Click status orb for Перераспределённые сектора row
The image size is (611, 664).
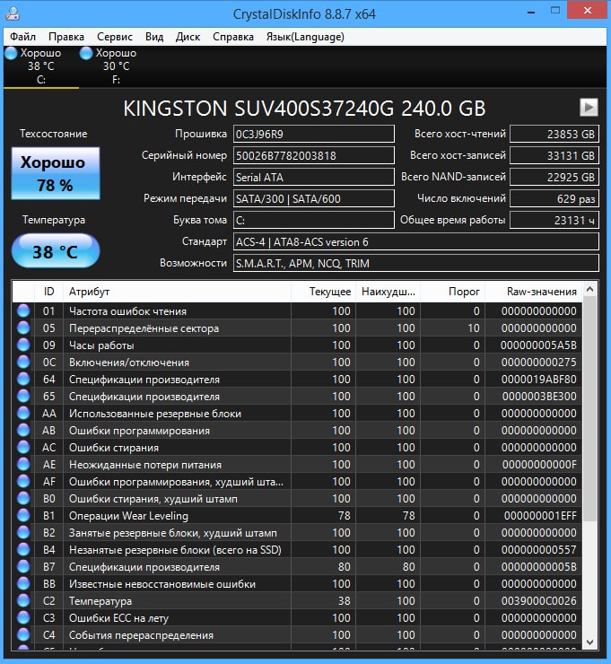click(x=23, y=328)
